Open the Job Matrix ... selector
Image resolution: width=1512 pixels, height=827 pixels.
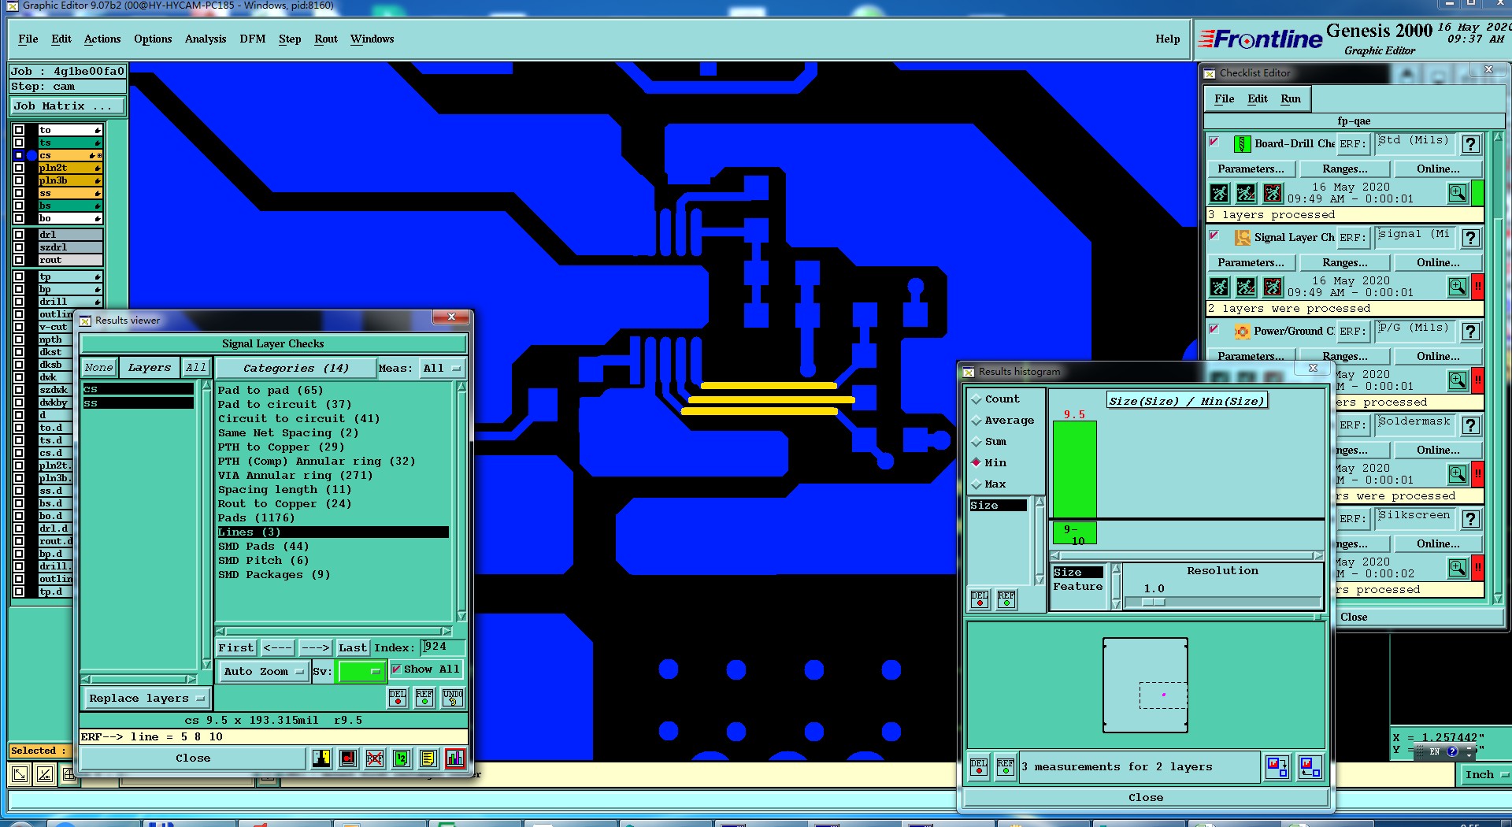[68, 106]
